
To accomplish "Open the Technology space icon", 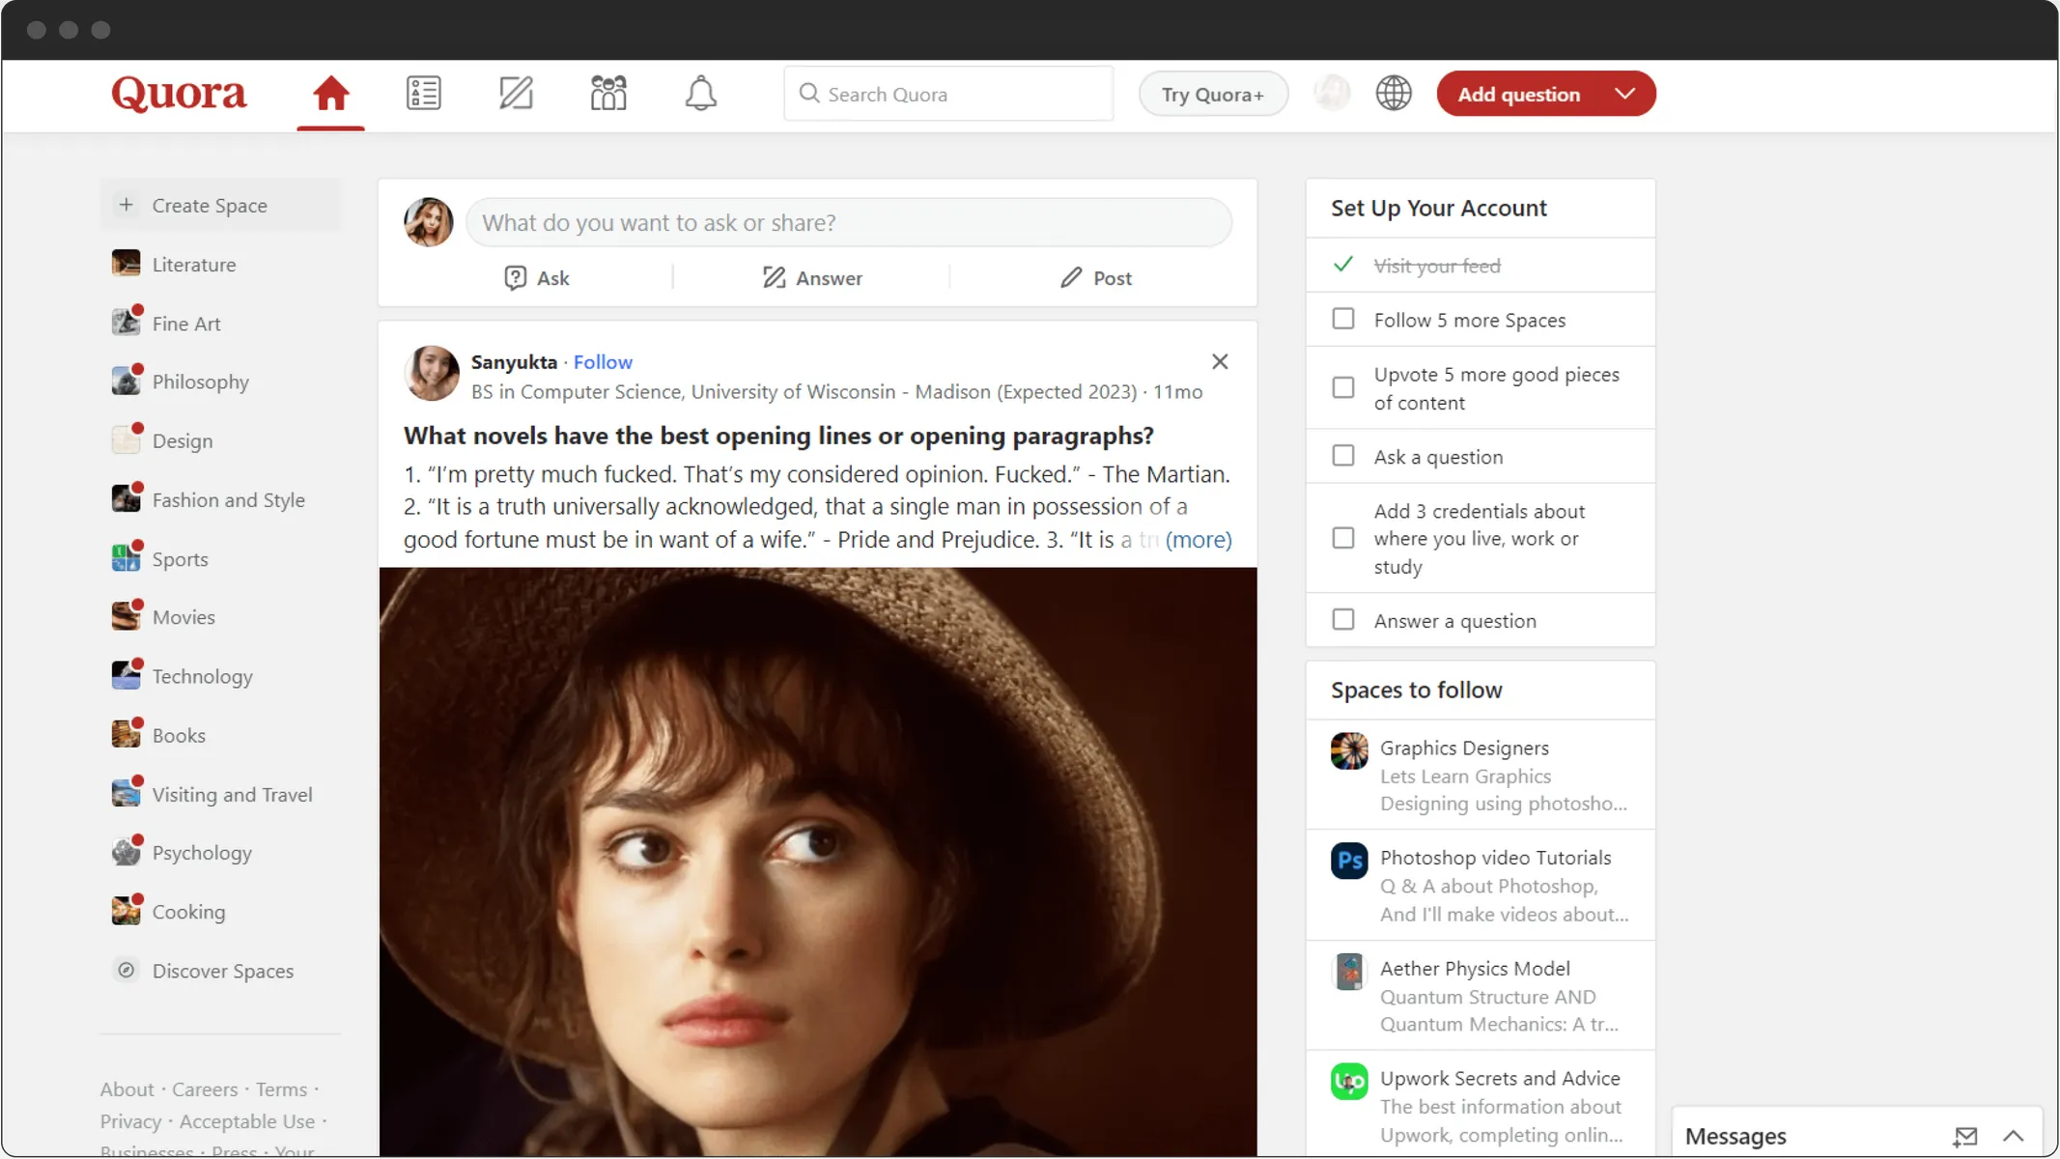I will click(x=126, y=676).
